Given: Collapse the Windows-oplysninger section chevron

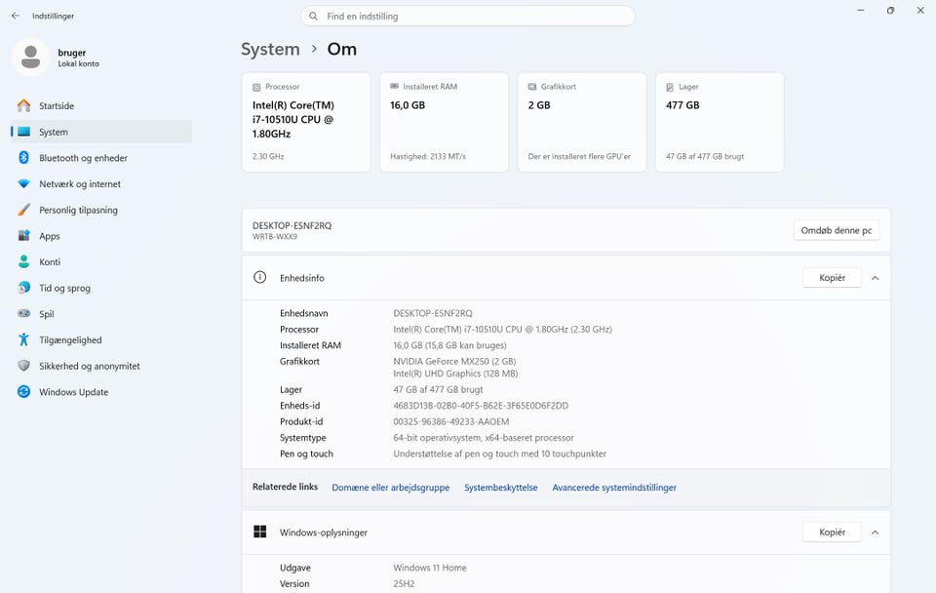Looking at the screenshot, I should (x=876, y=533).
